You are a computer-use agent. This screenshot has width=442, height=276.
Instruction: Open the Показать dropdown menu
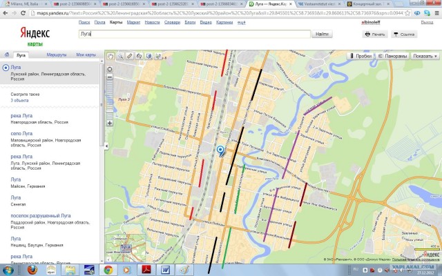pos(424,56)
